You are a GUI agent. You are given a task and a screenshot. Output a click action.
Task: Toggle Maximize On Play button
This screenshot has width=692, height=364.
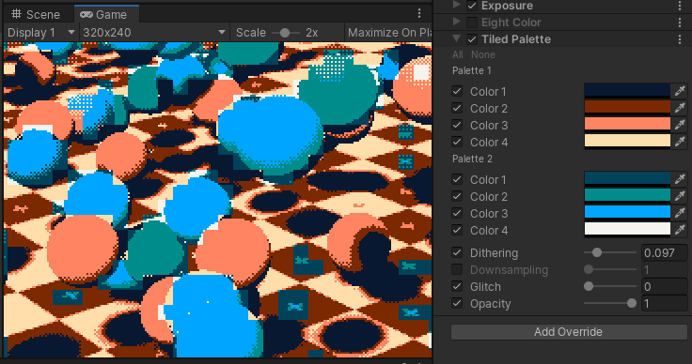pyautogui.click(x=389, y=33)
